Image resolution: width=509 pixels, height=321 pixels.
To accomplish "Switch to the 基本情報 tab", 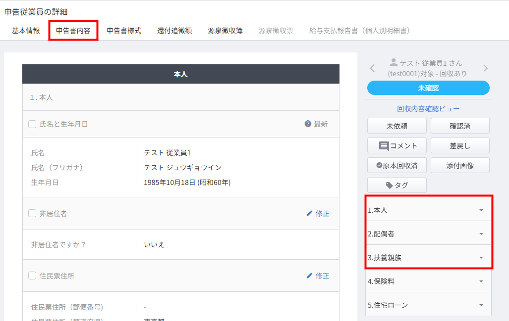I will pyautogui.click(x=26, y=31).
